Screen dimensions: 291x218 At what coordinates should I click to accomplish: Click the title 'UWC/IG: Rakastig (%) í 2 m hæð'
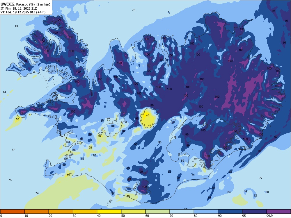click(25, 4)
